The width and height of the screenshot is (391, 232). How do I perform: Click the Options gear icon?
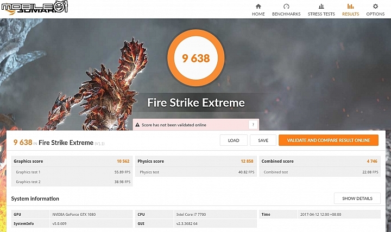pyautogui.click(x=375, y=6)
